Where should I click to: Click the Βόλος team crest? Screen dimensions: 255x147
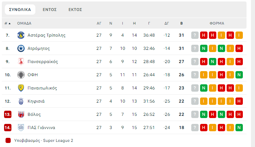click(21, 114)
